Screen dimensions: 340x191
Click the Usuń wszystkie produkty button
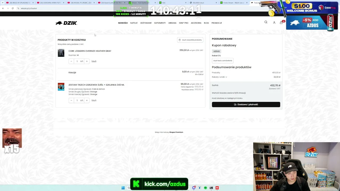click(190, 40)
